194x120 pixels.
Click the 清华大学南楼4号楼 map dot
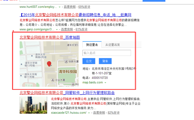point(32,56)
